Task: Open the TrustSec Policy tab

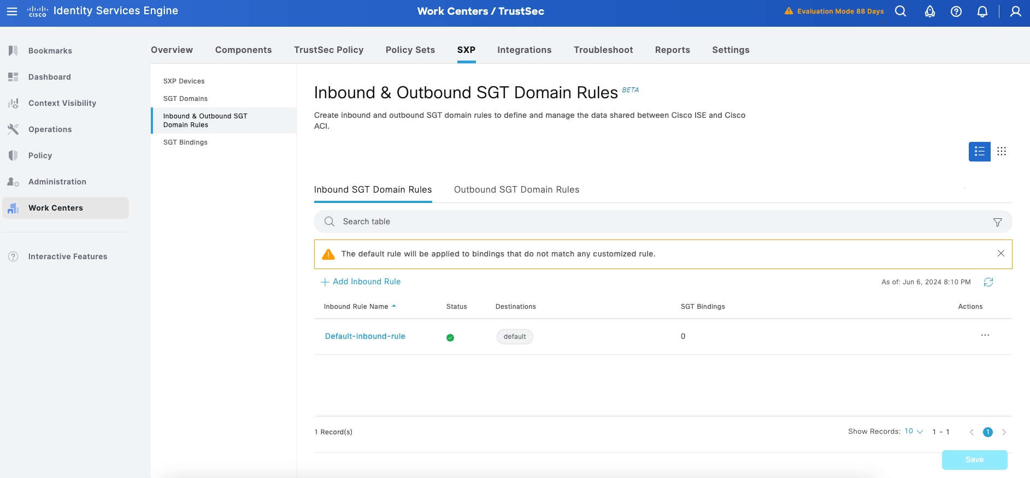Action: click(x=328, y=50)
